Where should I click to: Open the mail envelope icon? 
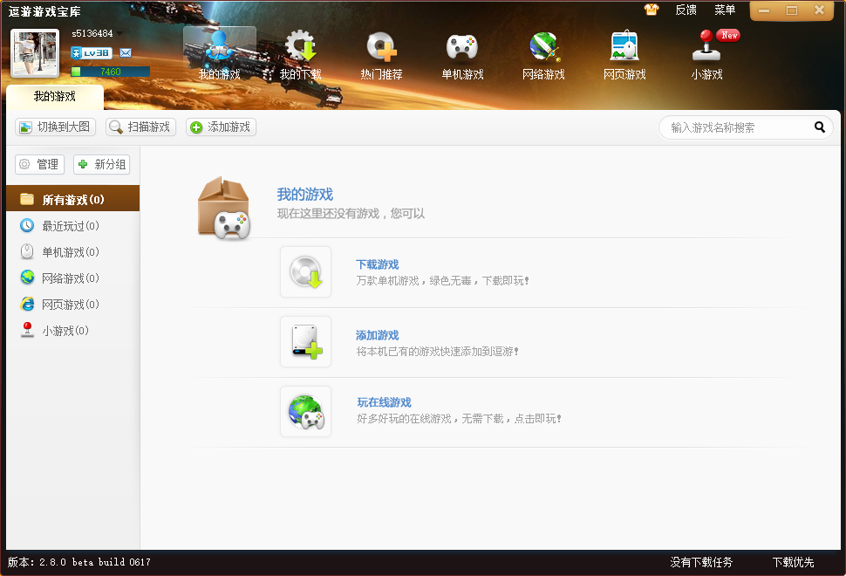click(x=126, y=53)
